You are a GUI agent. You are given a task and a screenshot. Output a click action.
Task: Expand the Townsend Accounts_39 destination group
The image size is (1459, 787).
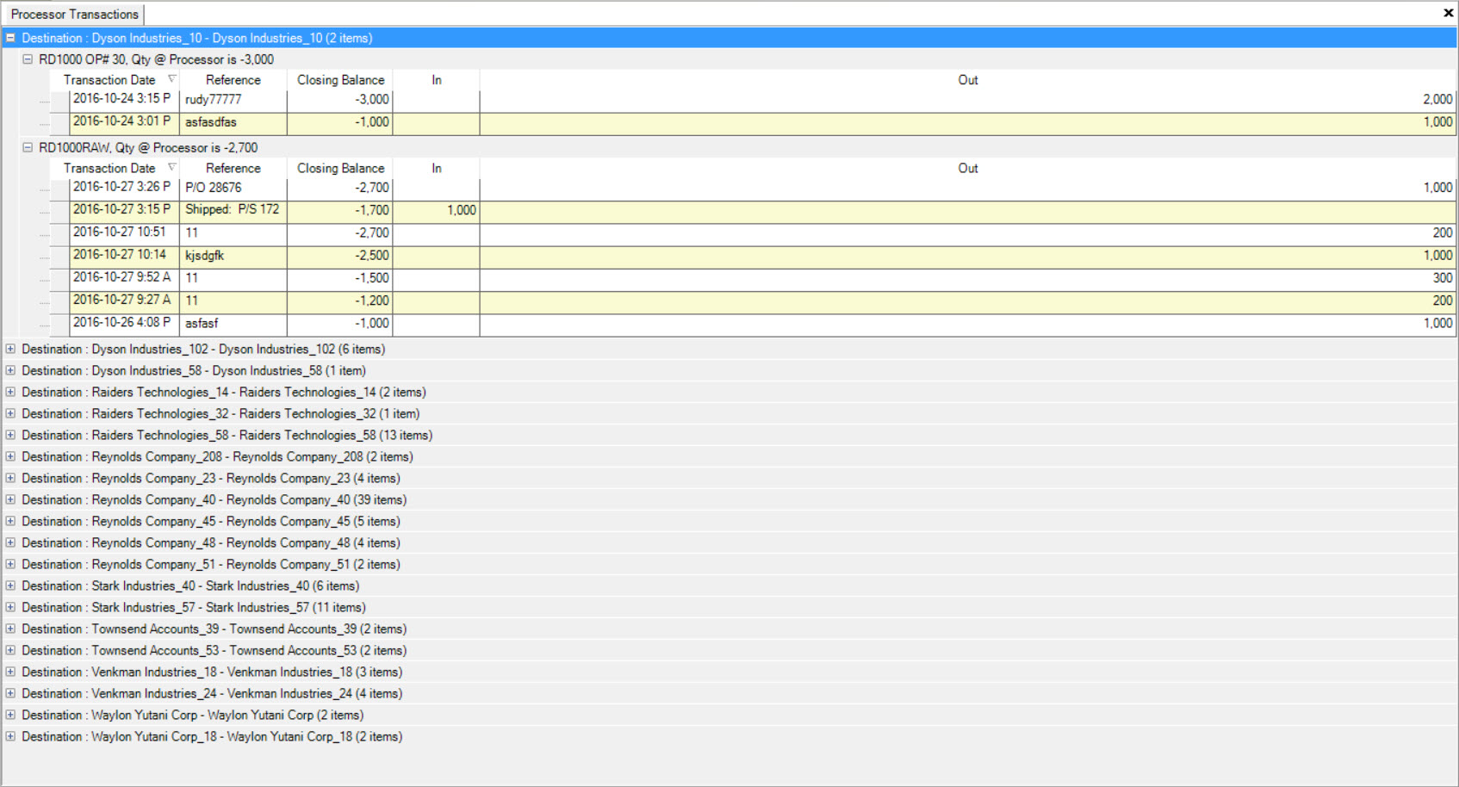[x=10, y=629]
